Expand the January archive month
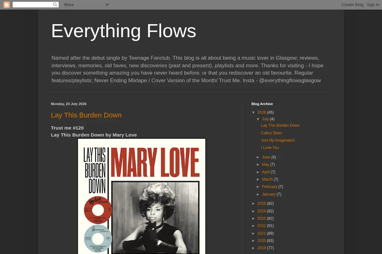This screenshot has width=382, height=254. [258, 194]
